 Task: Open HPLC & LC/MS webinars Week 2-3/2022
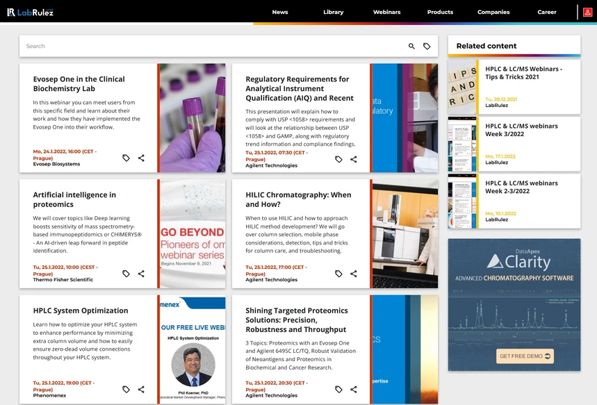pyautogui.click(x=521, y=187)
